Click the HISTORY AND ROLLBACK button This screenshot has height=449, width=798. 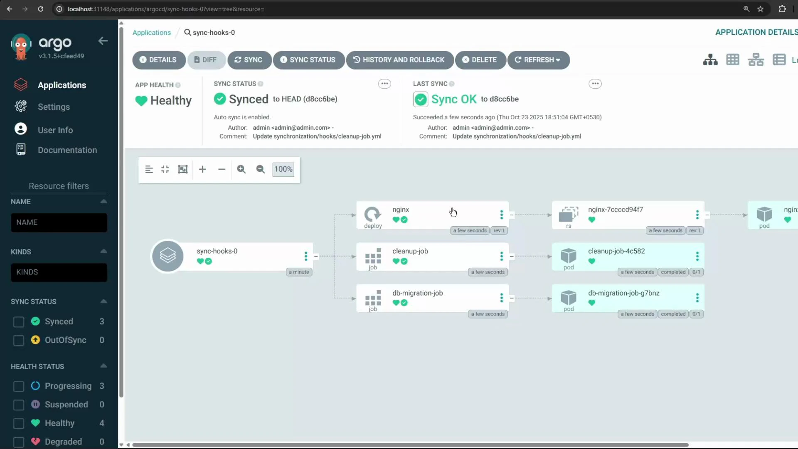[x=399, y=59]
